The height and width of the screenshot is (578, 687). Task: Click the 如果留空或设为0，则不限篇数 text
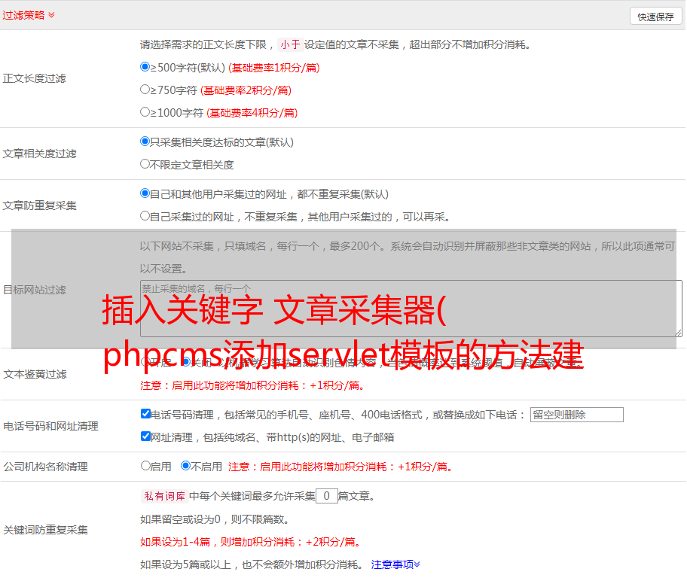pos(215,519)
